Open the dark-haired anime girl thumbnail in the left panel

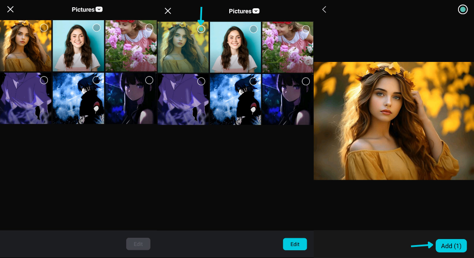coord(131,98)
